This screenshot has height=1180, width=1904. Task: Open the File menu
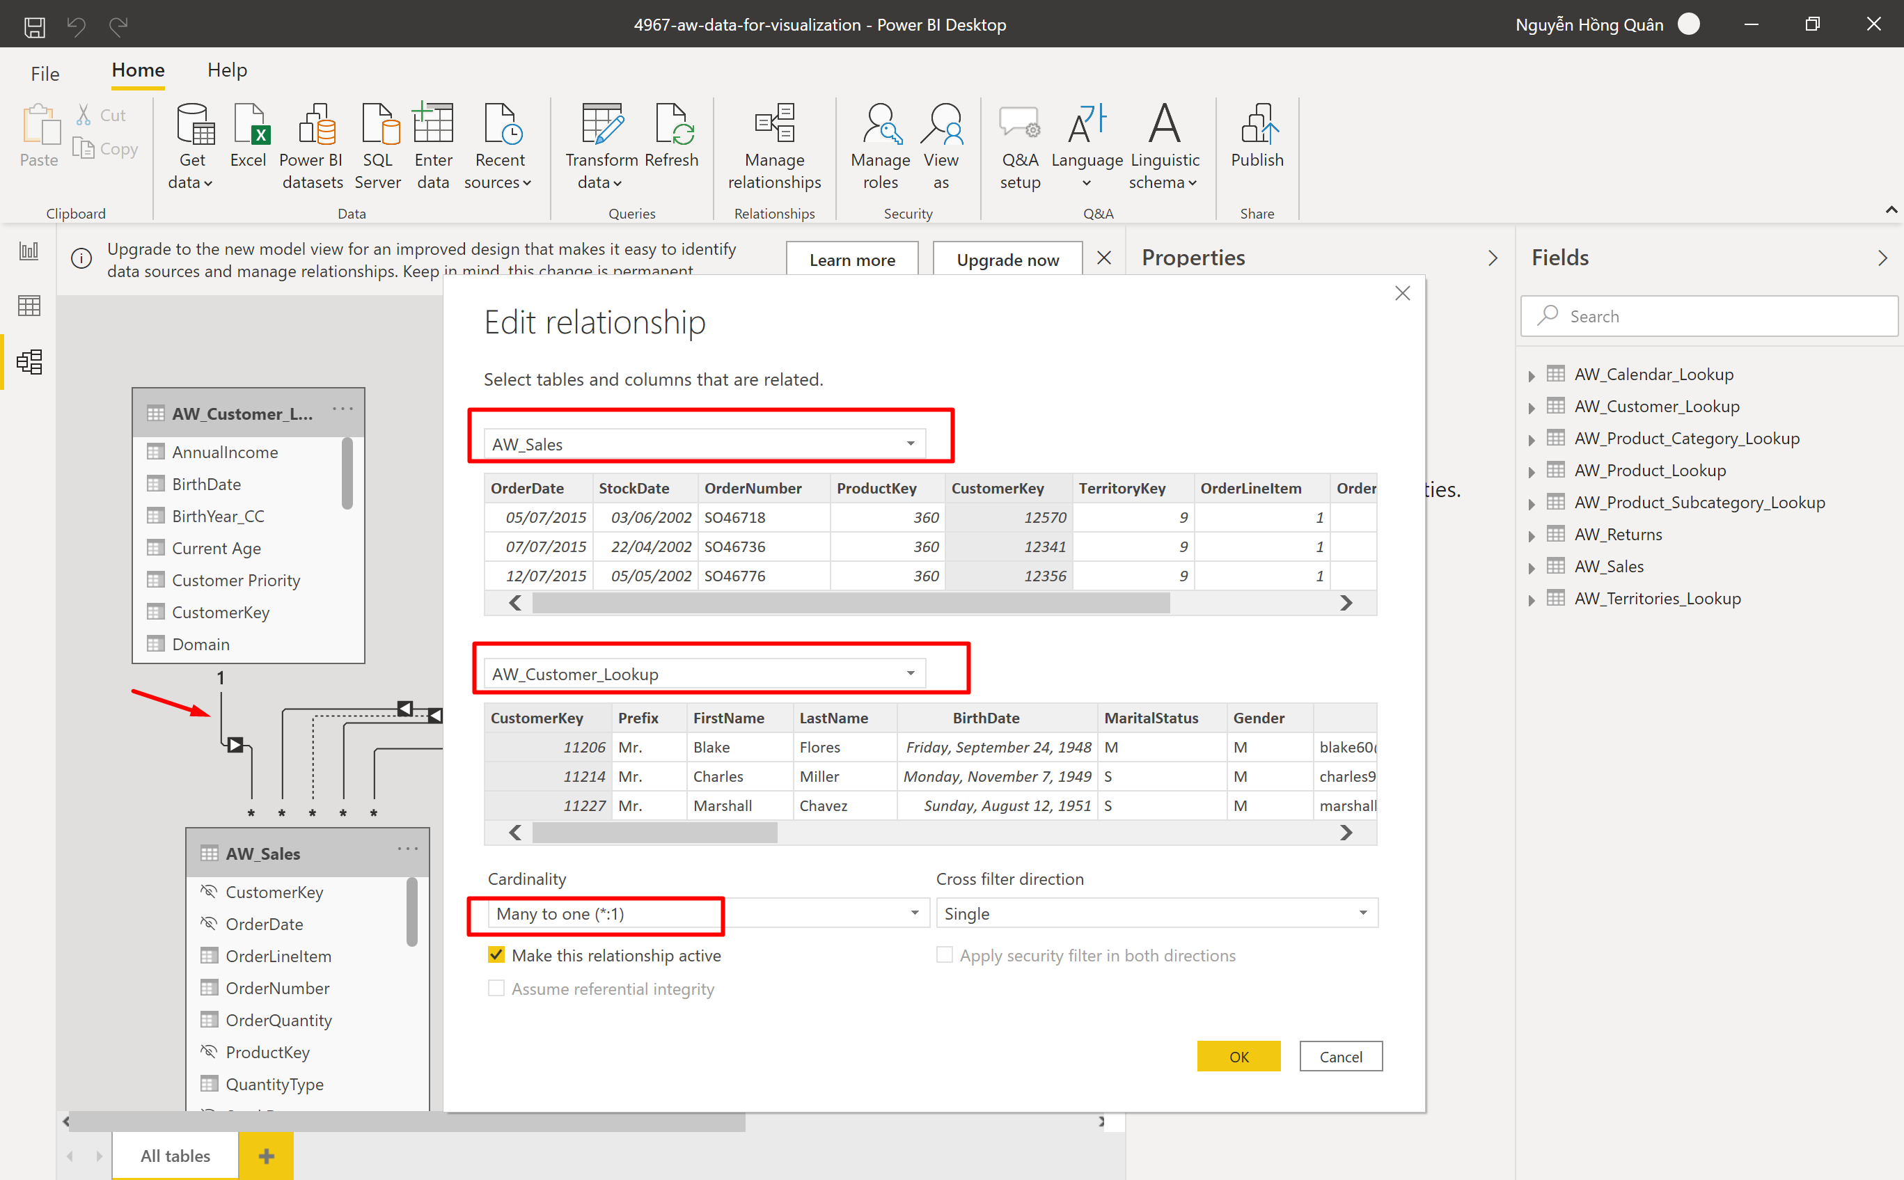tap(45, 73)
